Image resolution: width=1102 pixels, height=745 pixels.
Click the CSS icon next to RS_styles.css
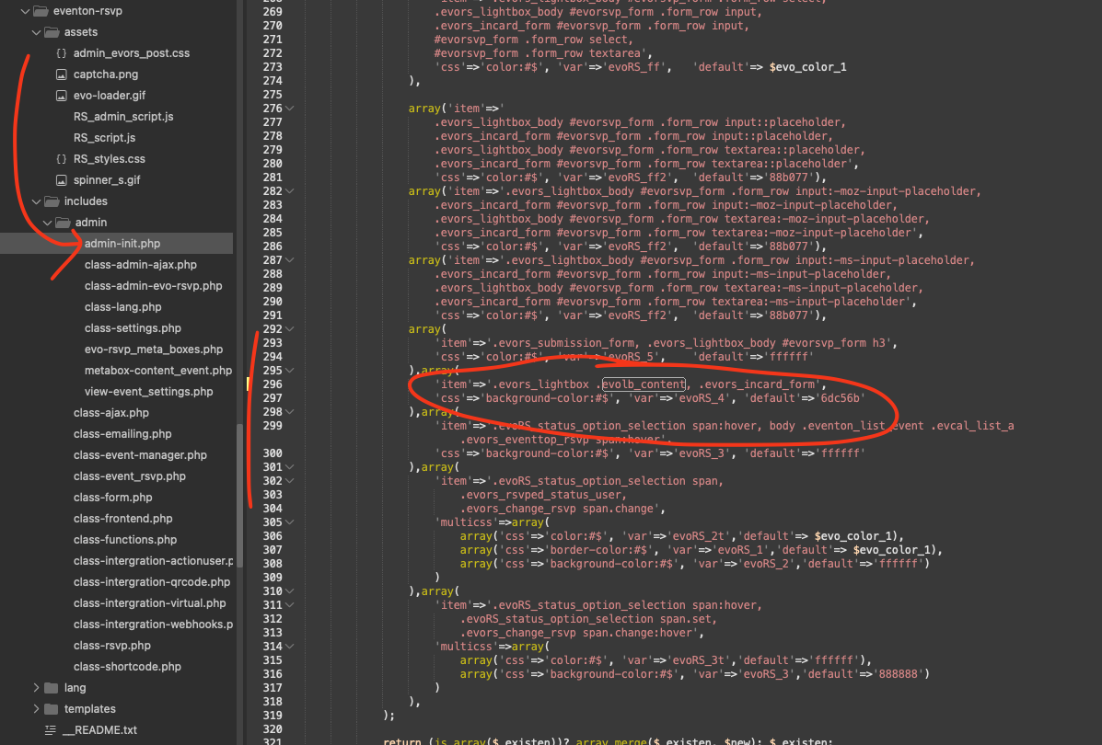click(x=61, y=159)
